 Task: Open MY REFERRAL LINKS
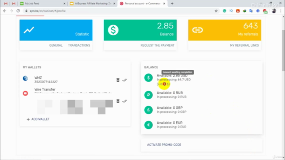[244, 45]
